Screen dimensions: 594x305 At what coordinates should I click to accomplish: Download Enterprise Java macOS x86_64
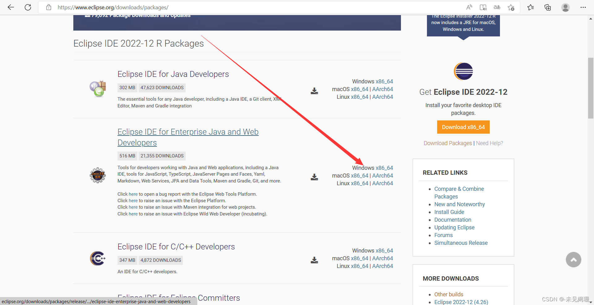359,176
